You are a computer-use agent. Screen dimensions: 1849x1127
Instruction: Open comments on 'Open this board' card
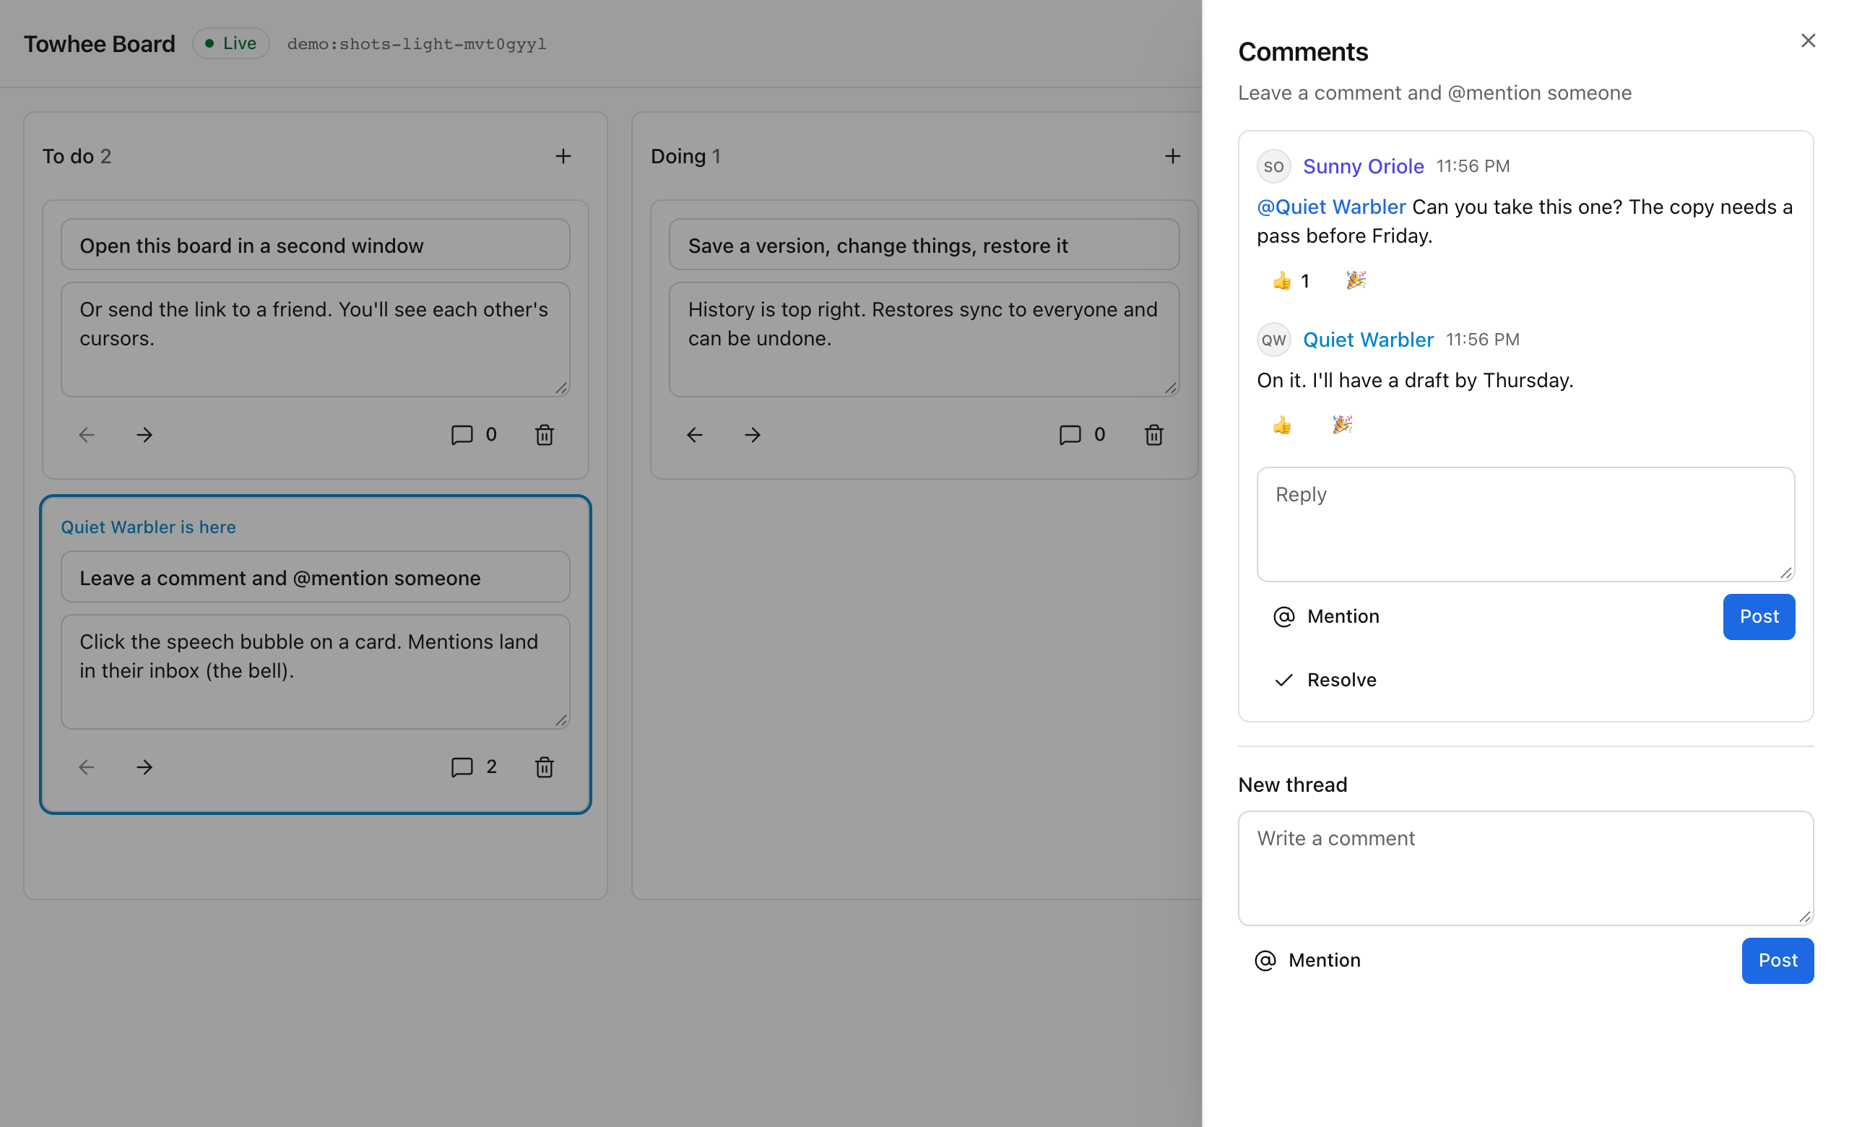coord(474,434)
